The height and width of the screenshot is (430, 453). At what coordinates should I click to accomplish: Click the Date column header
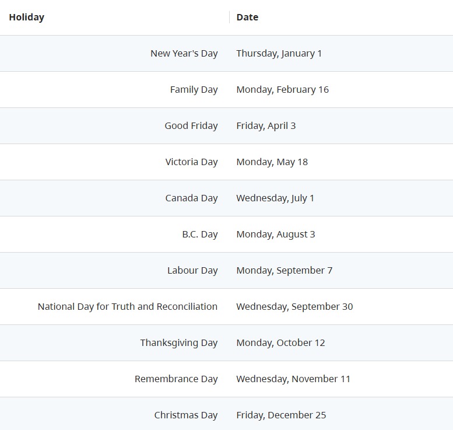click(x=247, y=18)
